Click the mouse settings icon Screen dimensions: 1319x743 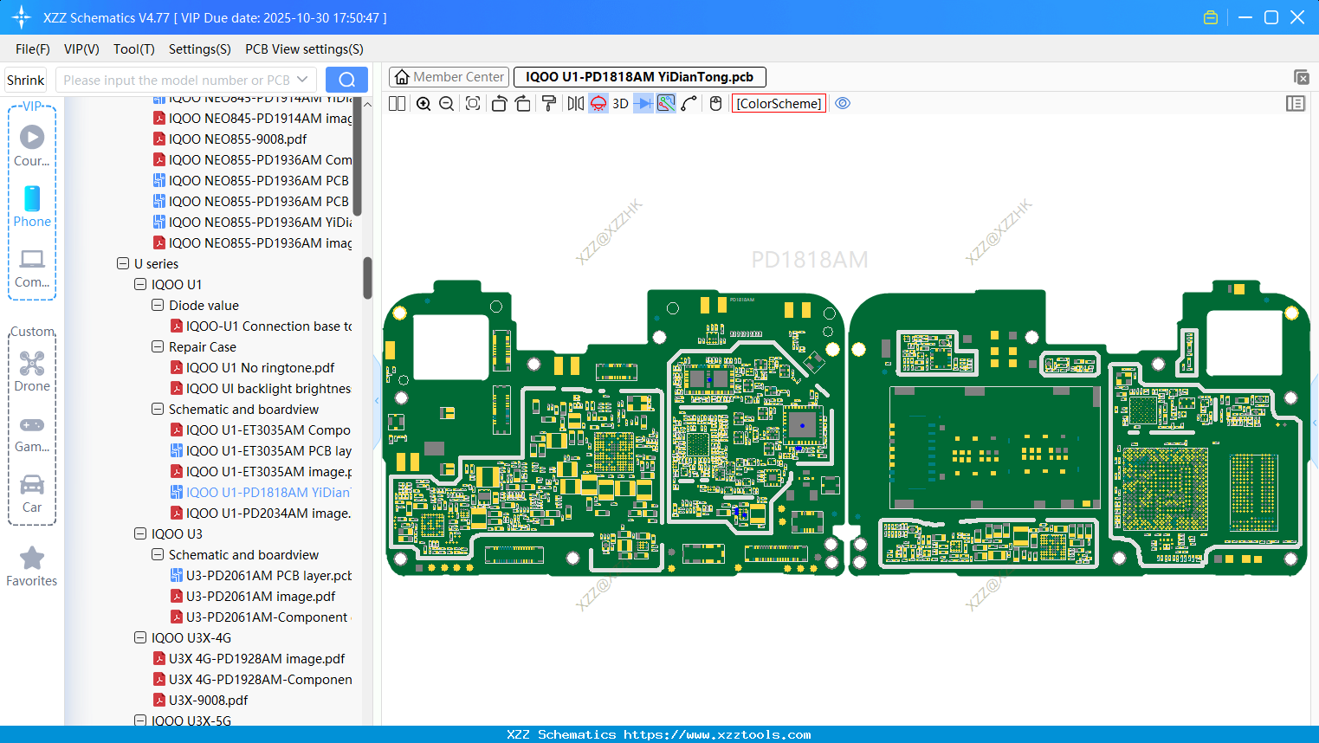point(715,104)
